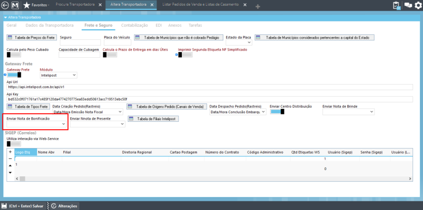Open Data Despacho Pedido dropdown

(238, 112)
